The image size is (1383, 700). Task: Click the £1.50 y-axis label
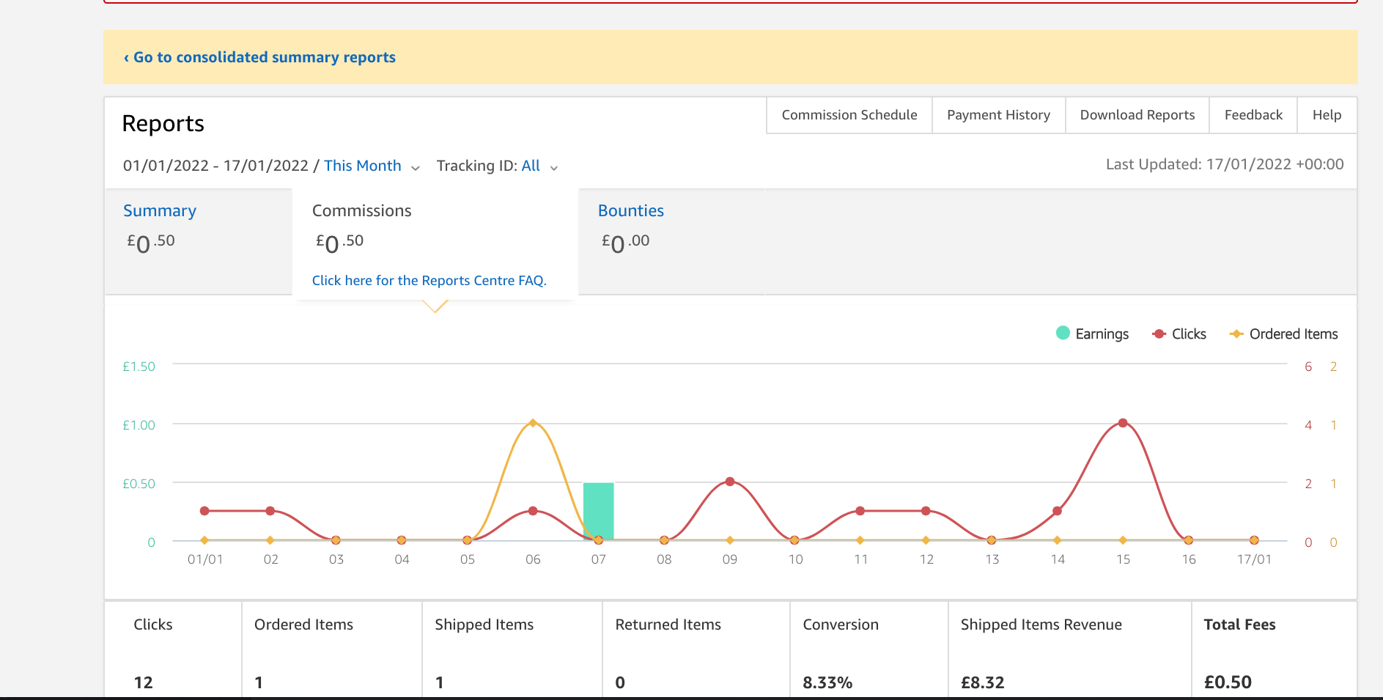pyautogui.click(x=139, y=366)
